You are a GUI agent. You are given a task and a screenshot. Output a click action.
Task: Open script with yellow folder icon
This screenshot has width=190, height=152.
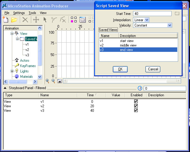coord(14,20)
